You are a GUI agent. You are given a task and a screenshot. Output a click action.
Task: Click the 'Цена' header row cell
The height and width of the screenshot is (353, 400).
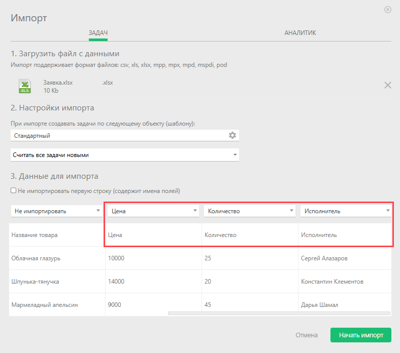154,235
